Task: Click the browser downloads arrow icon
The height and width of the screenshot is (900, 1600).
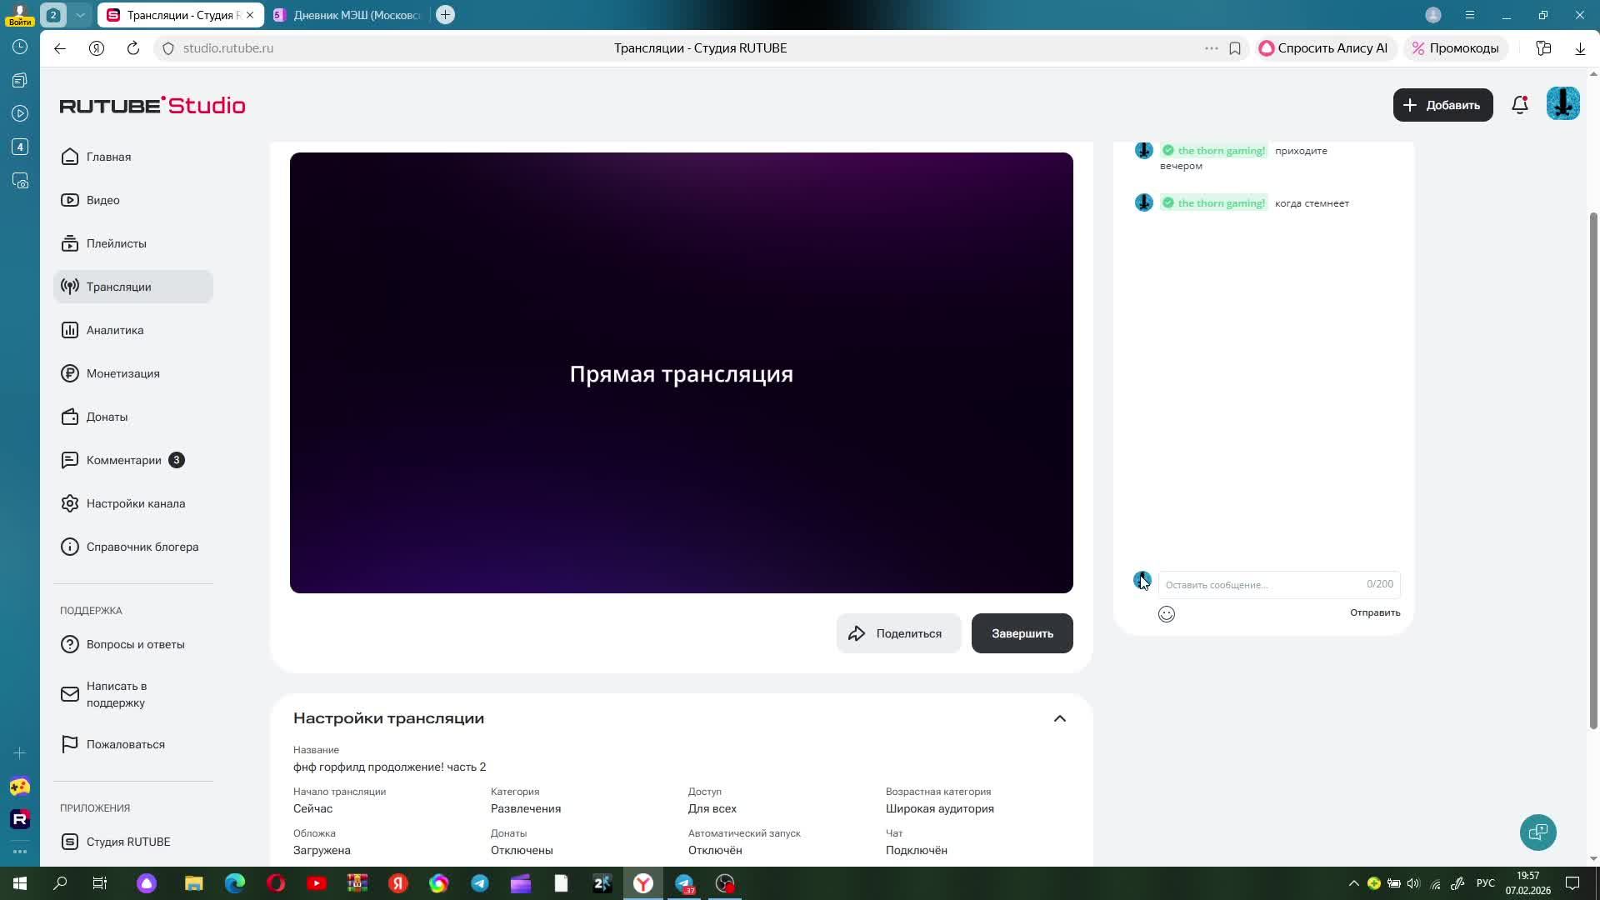Action: pyautogui.click(x=1579, y=48)
